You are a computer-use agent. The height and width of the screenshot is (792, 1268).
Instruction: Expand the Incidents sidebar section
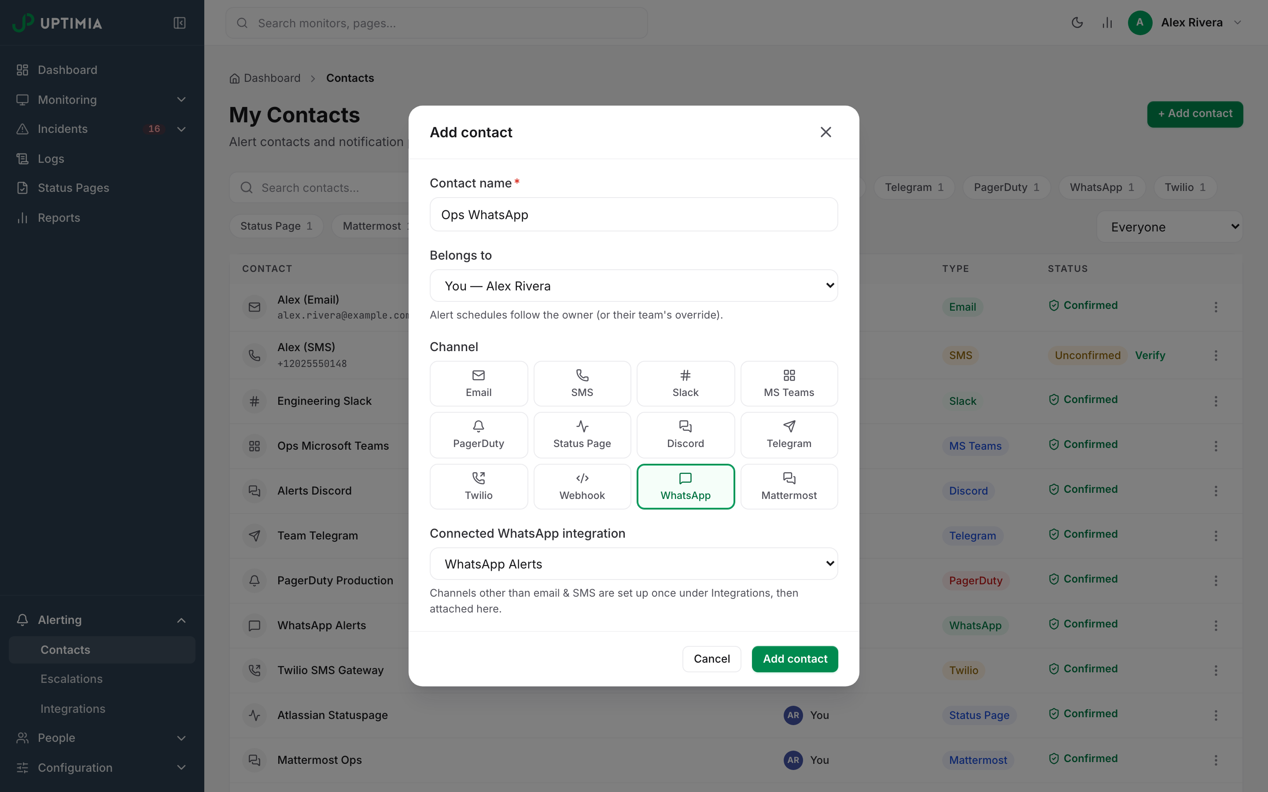point(102,129)
